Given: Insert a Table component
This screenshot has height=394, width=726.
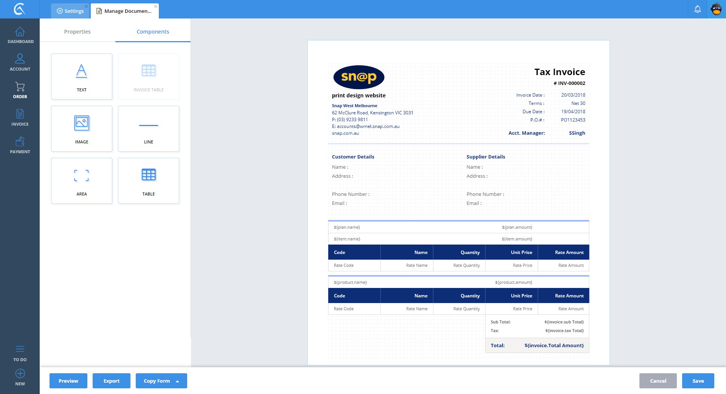Looking at the screenshot, I should [x=149, y=181].
